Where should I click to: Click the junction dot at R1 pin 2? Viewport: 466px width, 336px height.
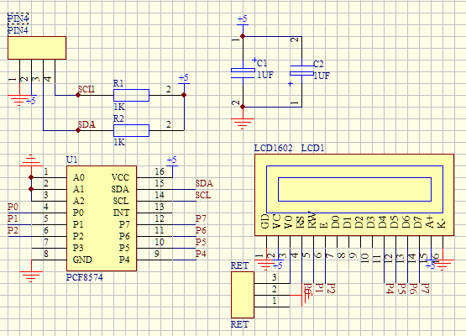point(184,95)
